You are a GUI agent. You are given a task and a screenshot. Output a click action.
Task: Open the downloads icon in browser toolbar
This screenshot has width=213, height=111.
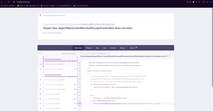click(207, 2)
